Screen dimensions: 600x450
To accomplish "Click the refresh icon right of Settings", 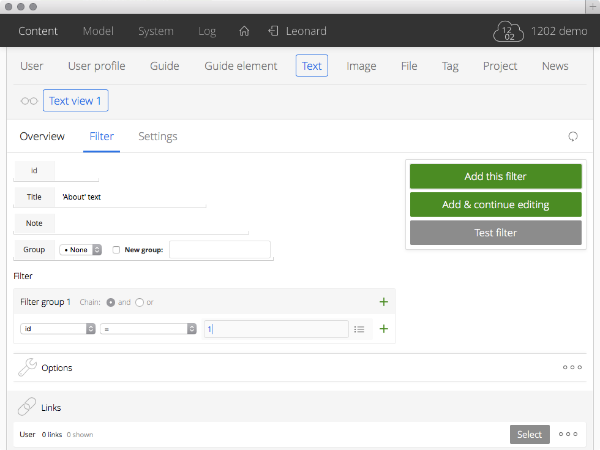I will pyautogui.click(x=573, y=137).
